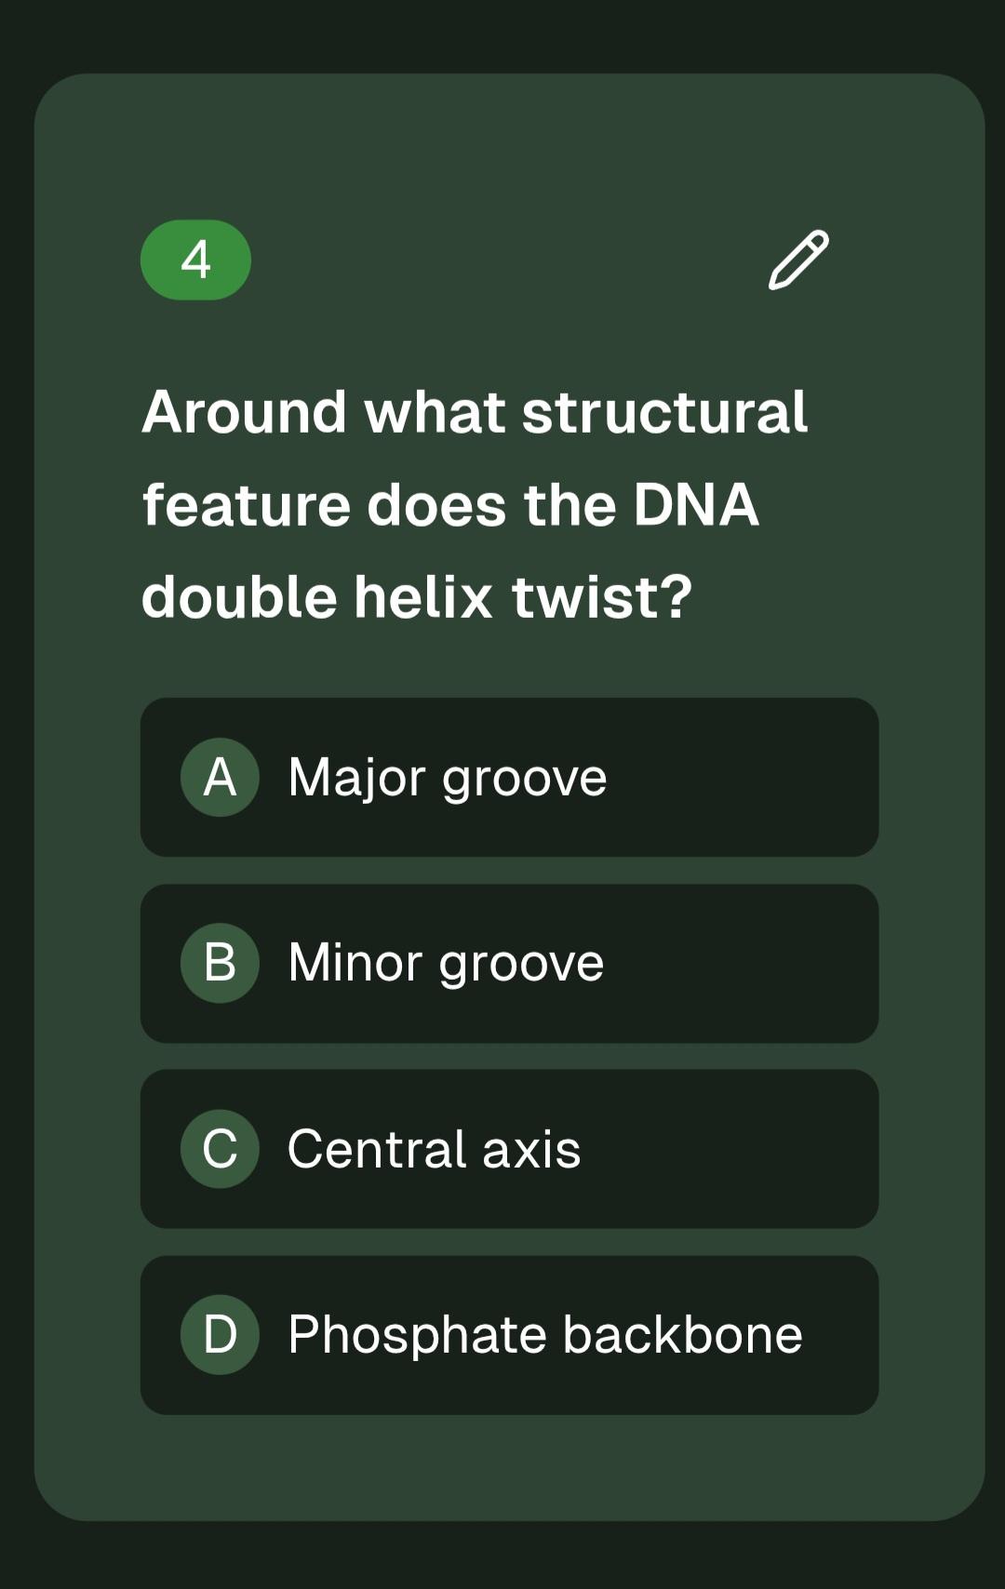1005x1589 pixels.
Task: Tap the pencil edit icon
Action: (x=798, y=260)
